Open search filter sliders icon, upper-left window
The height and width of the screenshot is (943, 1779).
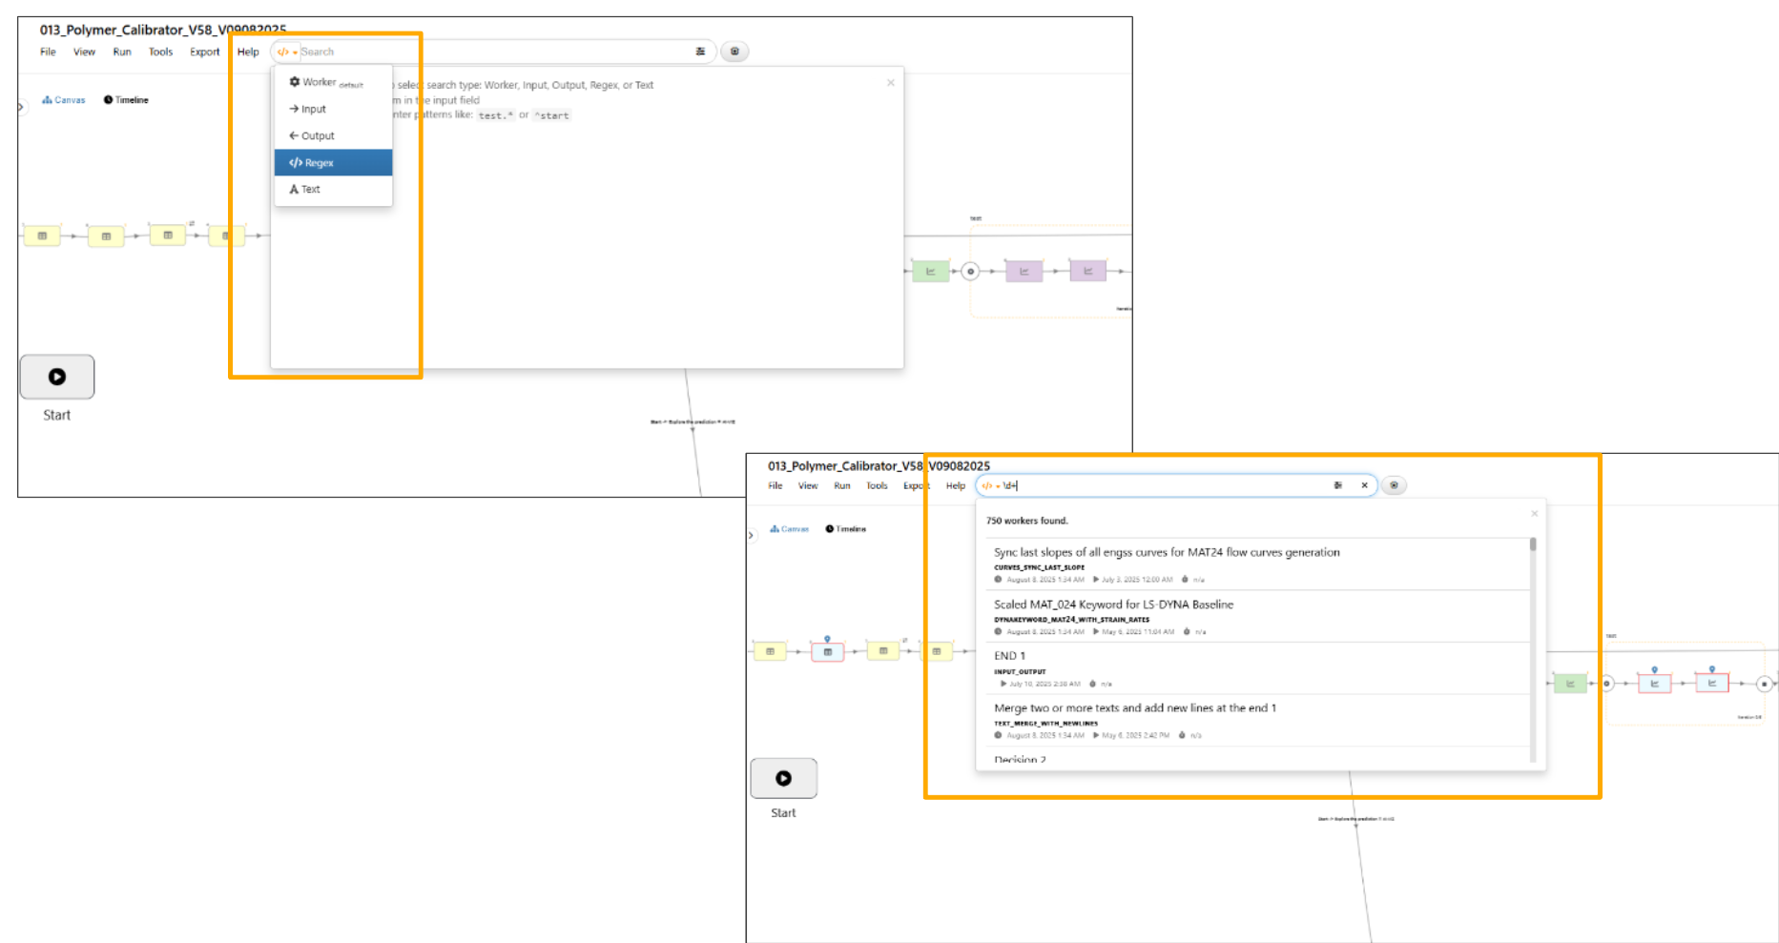(700, 51)
